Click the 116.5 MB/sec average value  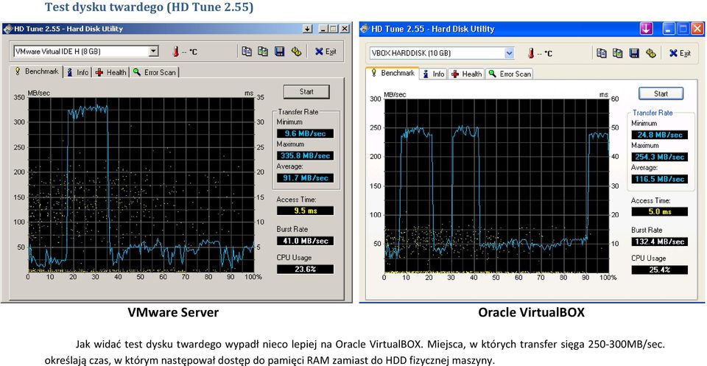[660, 180]
